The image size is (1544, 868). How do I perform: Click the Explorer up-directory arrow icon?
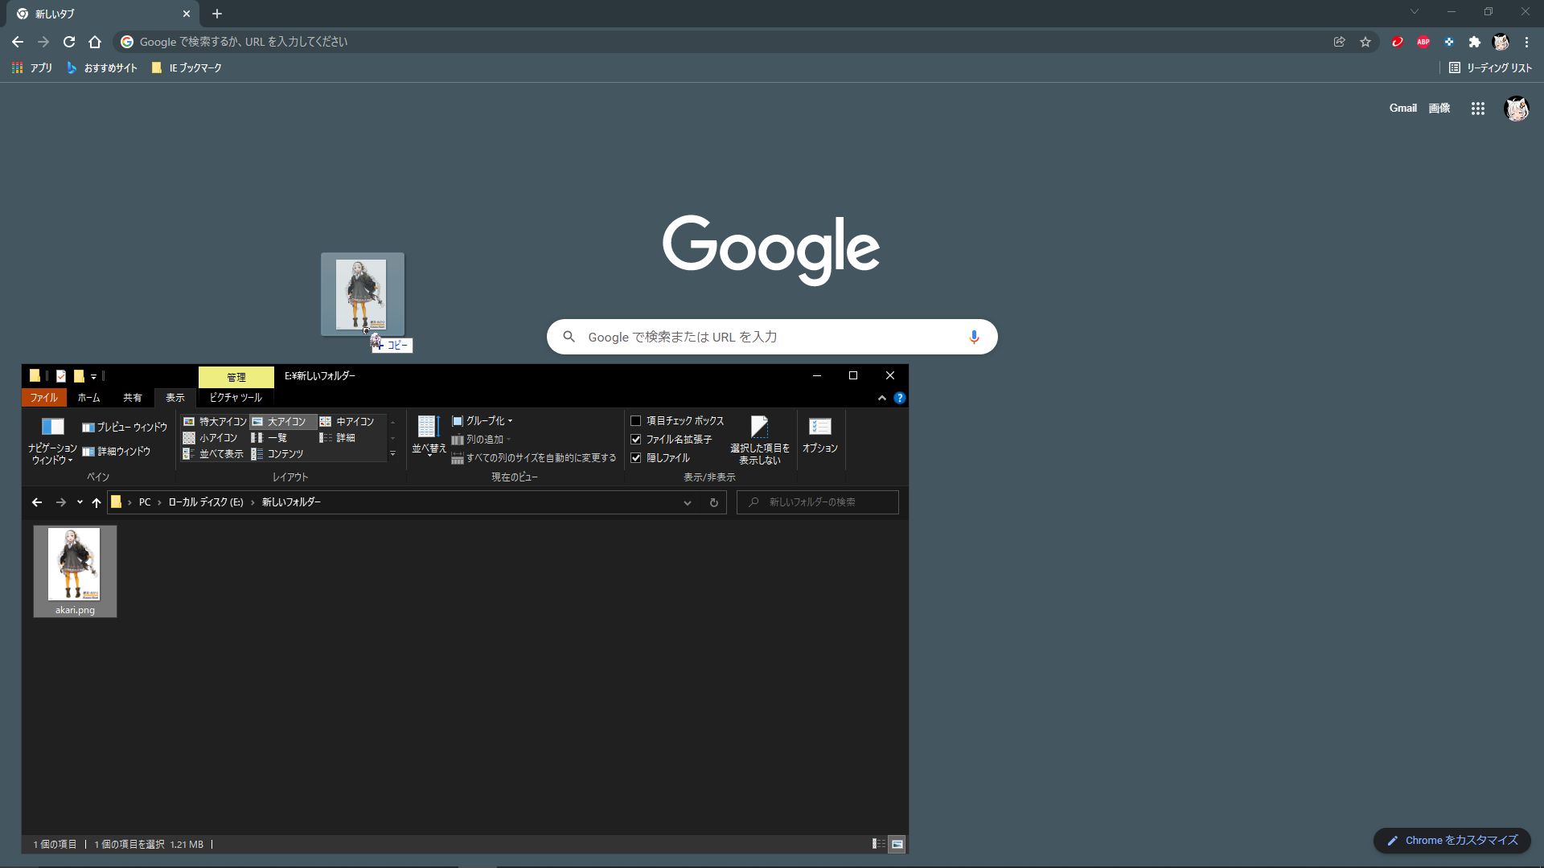pos(96,502)
